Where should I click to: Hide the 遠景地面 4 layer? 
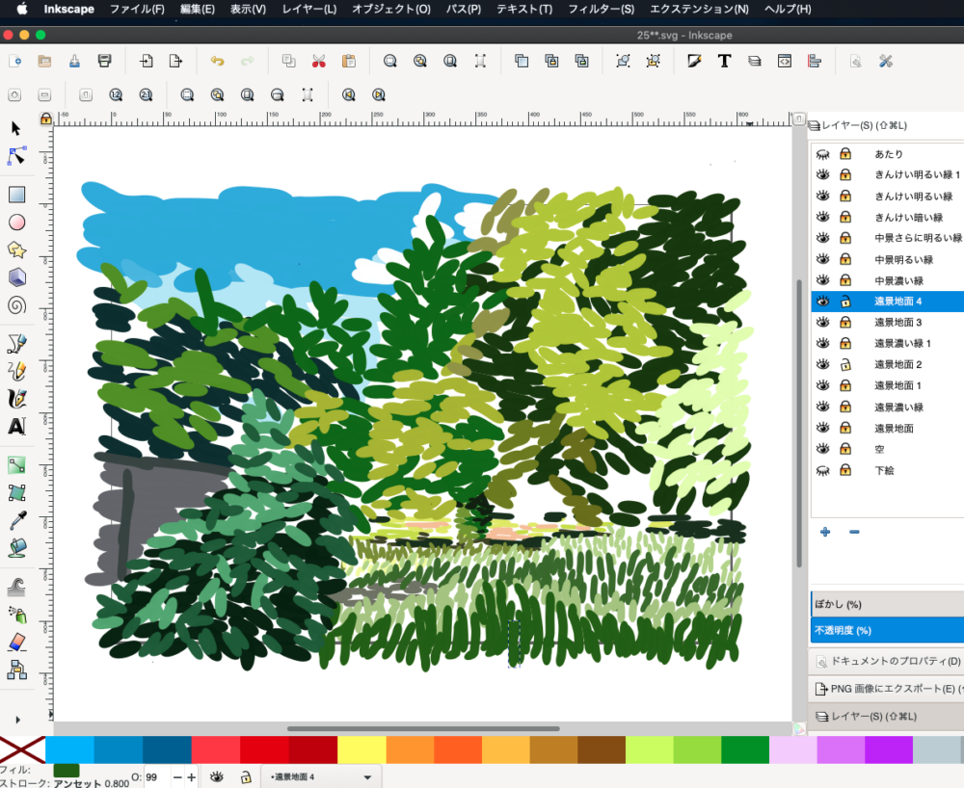(822, 301)
